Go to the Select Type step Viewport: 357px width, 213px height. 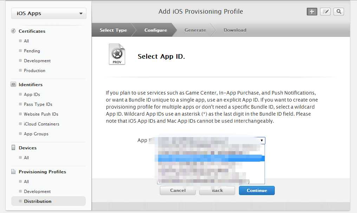[x=113, y=30]
